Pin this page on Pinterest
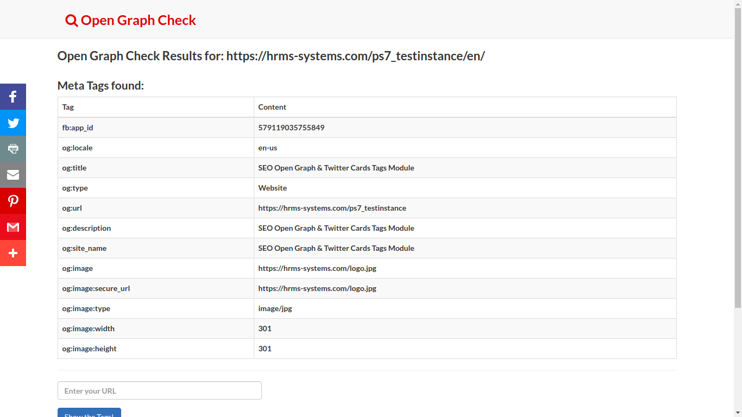The image size is (742, 417). pyautogui.click(x=13, y=201)
